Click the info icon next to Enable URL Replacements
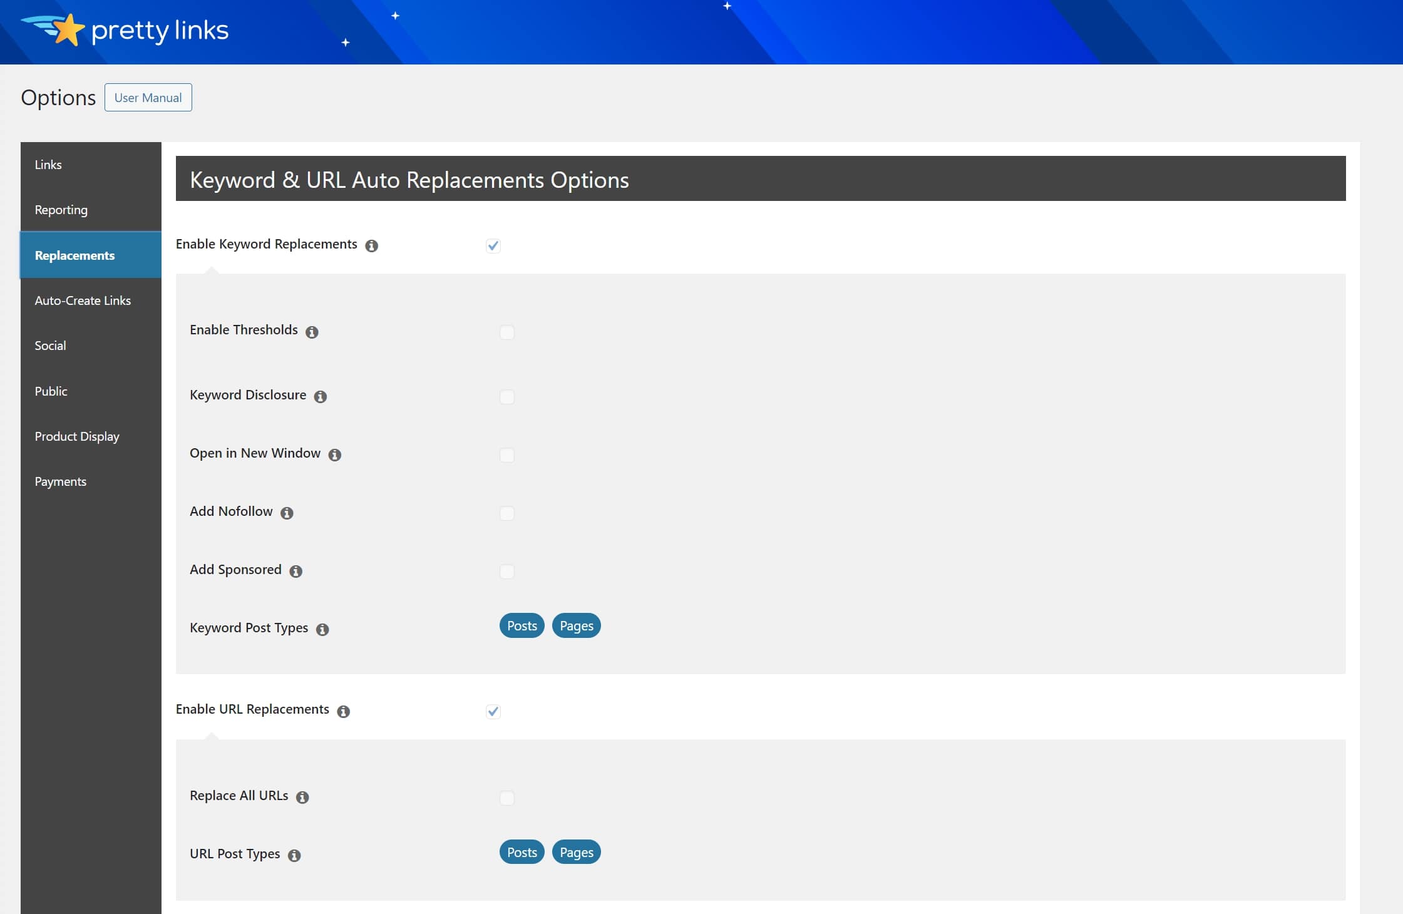 344,709
